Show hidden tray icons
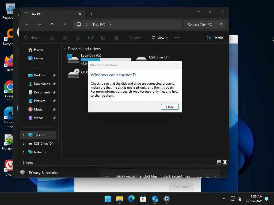 point(224,199)
